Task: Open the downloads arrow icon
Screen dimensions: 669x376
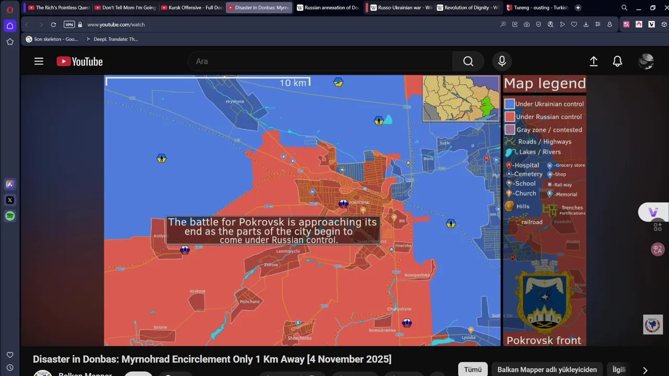Action: 586,25
